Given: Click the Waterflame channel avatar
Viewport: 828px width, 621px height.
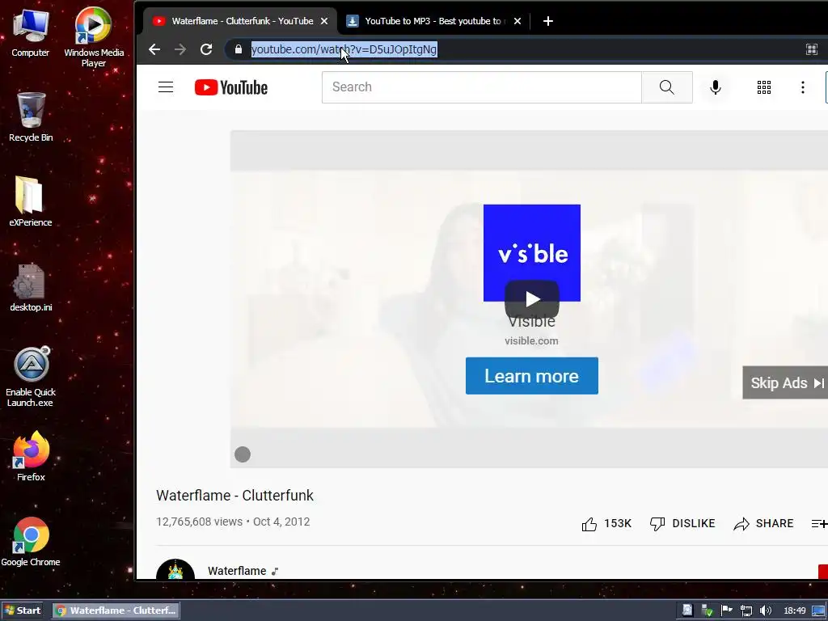Looking at the screenshot, I should (175, 569).
